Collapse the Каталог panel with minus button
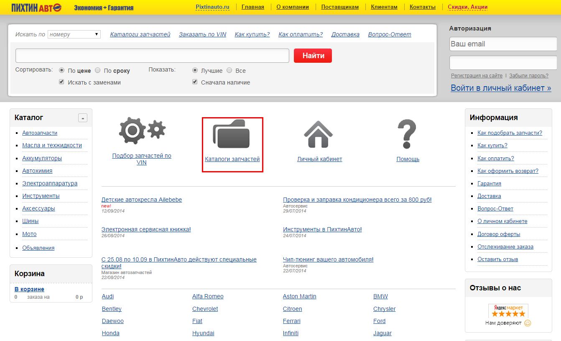Image resolution: width=561 pixels, height=341 pixels. pos(83,118)
